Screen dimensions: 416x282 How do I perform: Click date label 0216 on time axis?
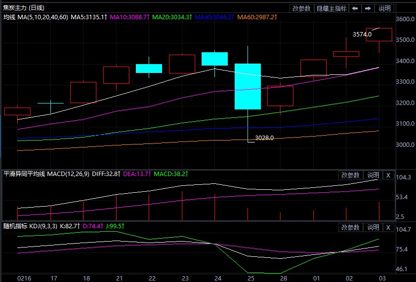point(24,278)
